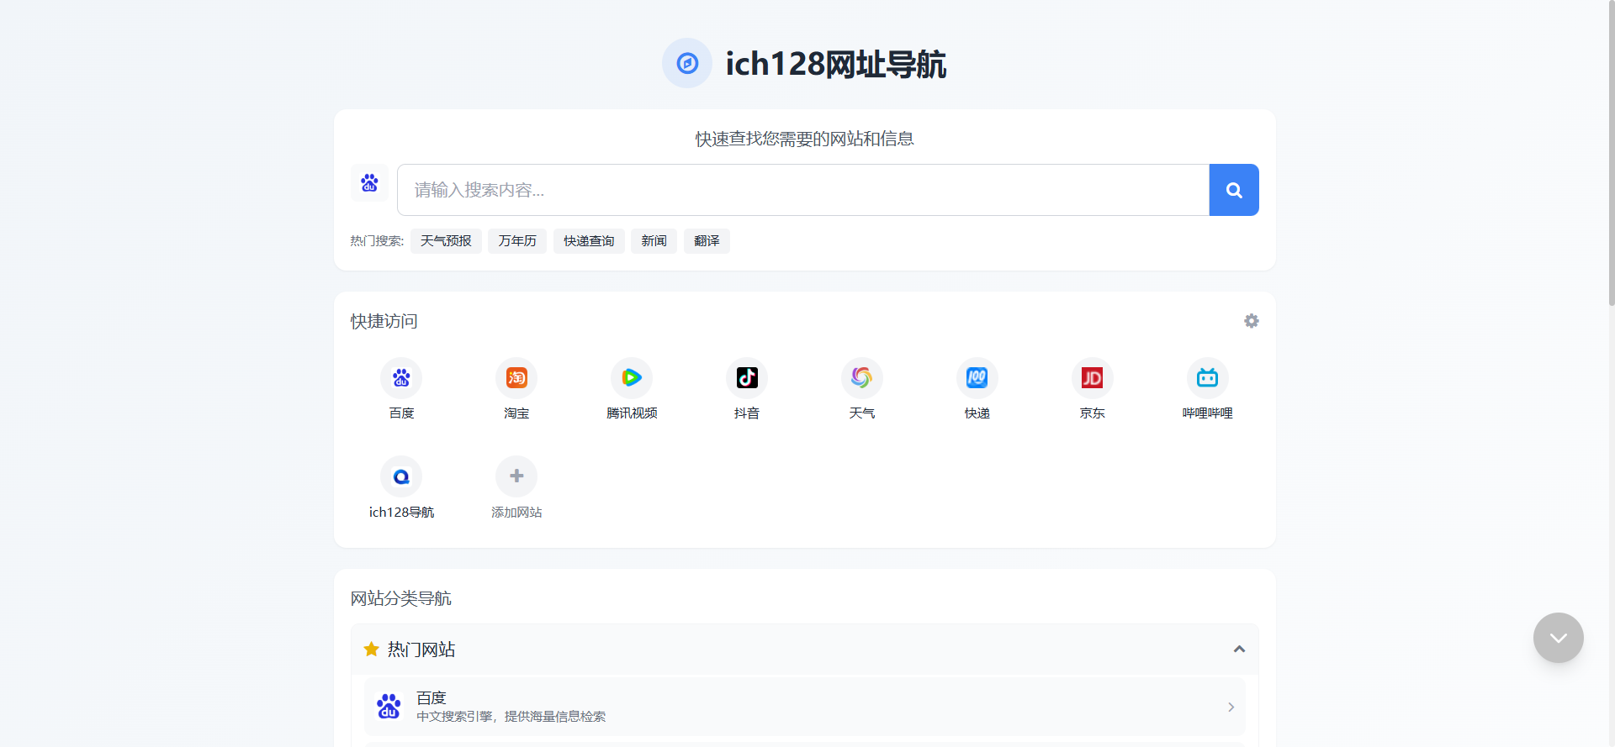The image size is (1615, 747).
Task: Select the 天气预报 hot search tag
Action: pyautogui.click(x=446, y=241)
